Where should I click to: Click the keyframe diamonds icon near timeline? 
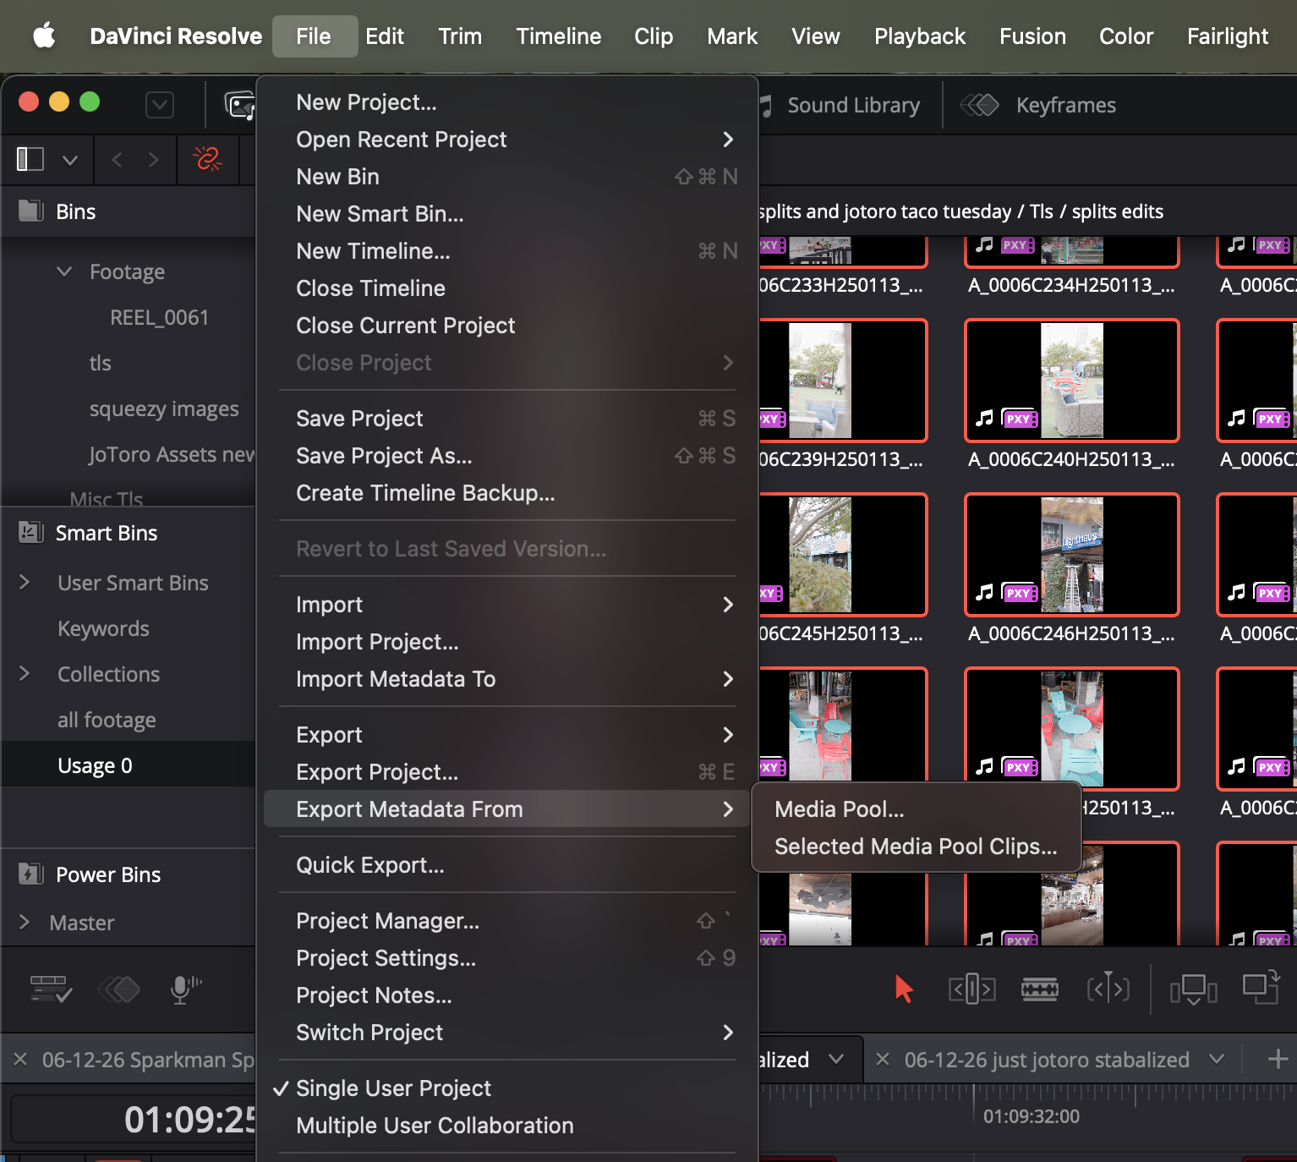(118, 989)
